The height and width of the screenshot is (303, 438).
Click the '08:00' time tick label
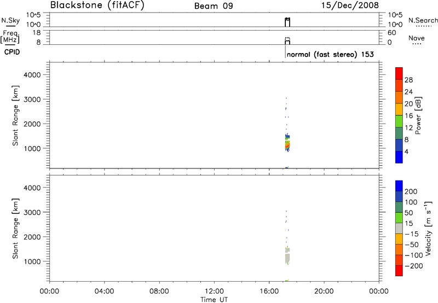tap(159, 292)
